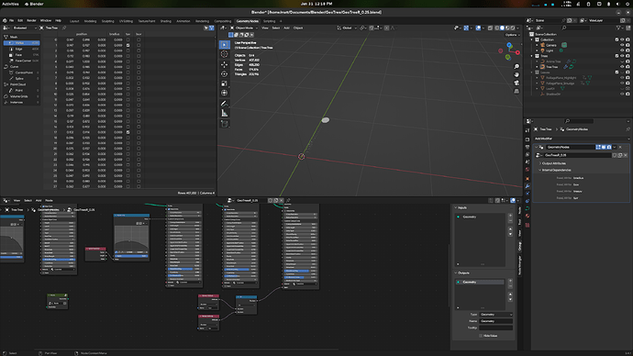Open the Object Mode dropdown
Screen dimensions: 633x356
point(244,28)
